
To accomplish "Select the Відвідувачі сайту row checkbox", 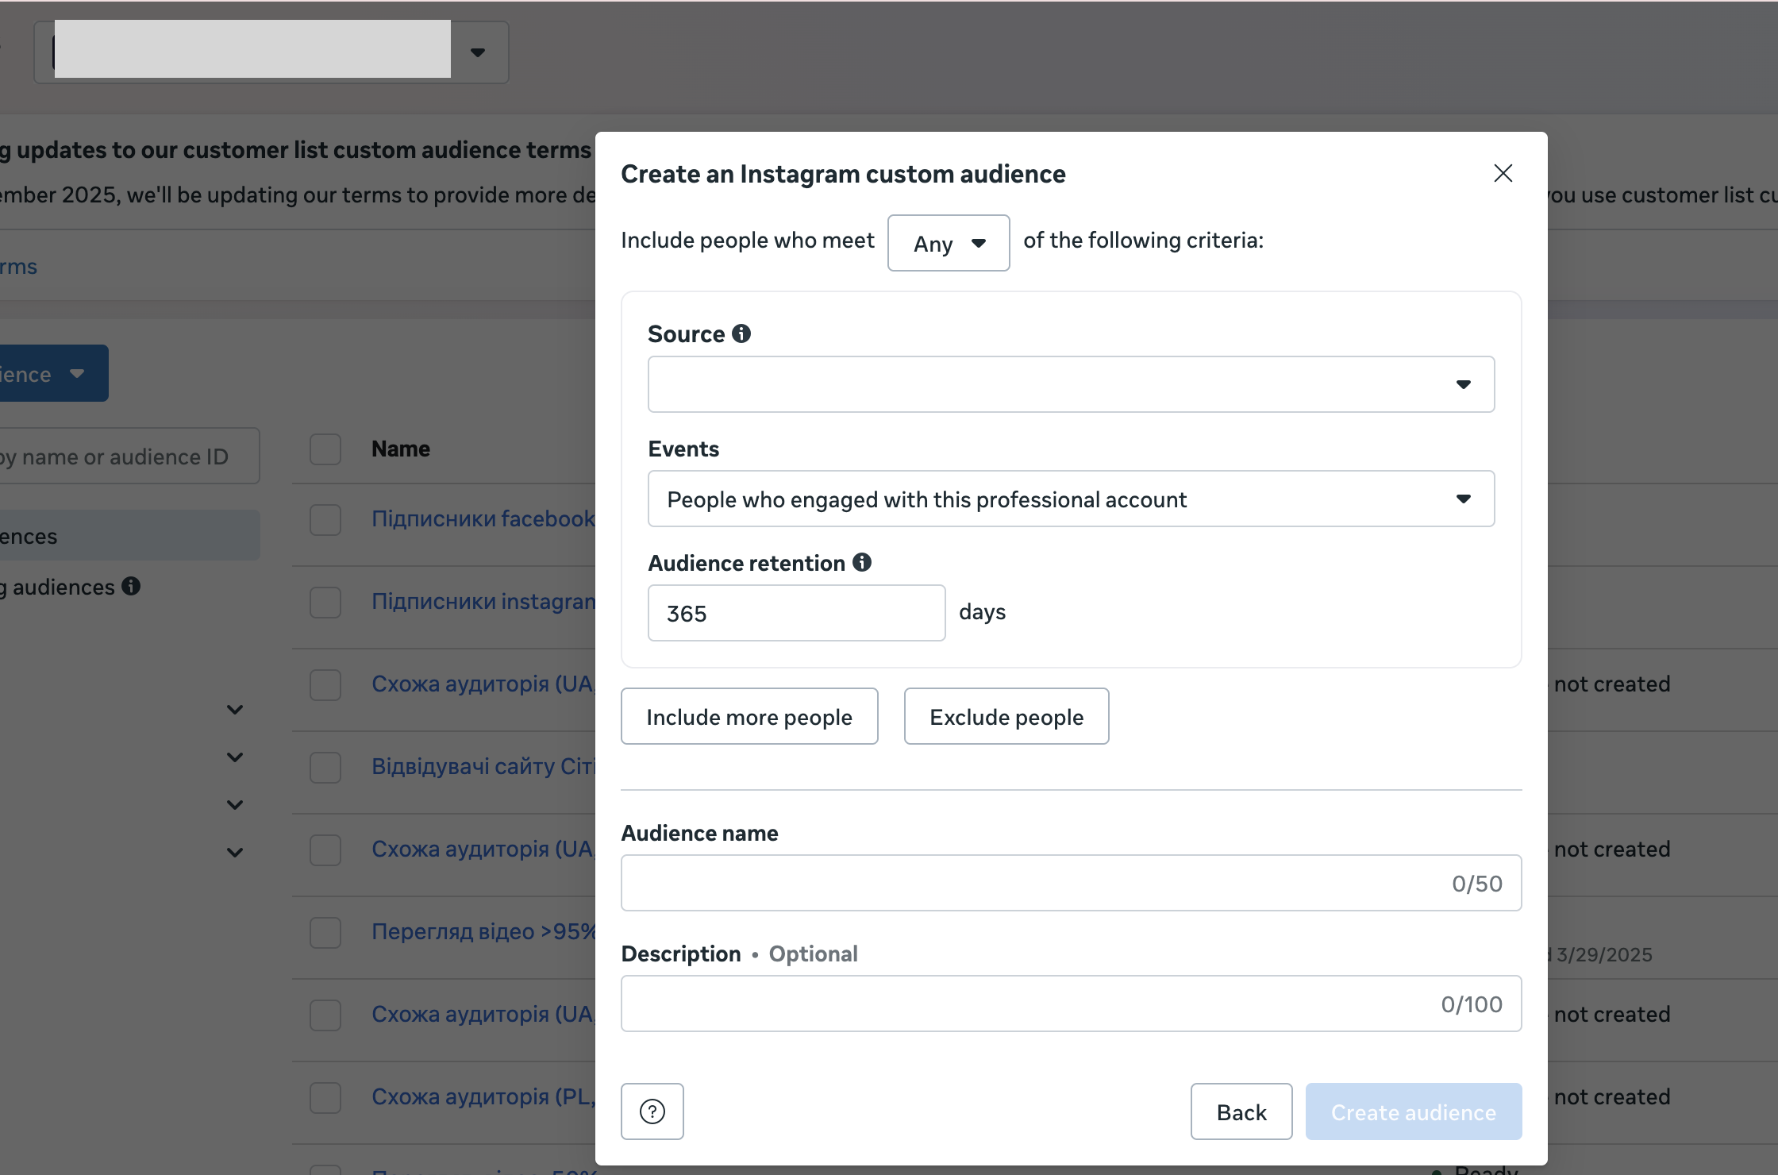I will pyautogui.click(x=325, y=767).
